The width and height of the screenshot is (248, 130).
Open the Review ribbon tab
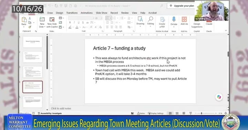click(125, 13)
